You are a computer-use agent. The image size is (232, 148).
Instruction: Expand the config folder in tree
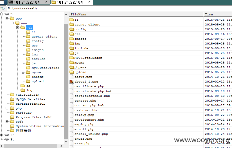click(x=23, y=41)
